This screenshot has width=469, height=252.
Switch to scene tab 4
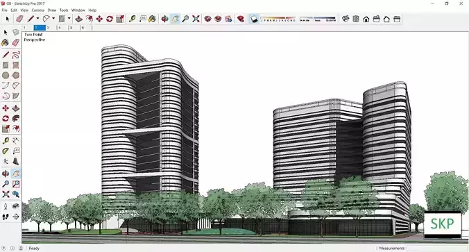pos(63,28)
